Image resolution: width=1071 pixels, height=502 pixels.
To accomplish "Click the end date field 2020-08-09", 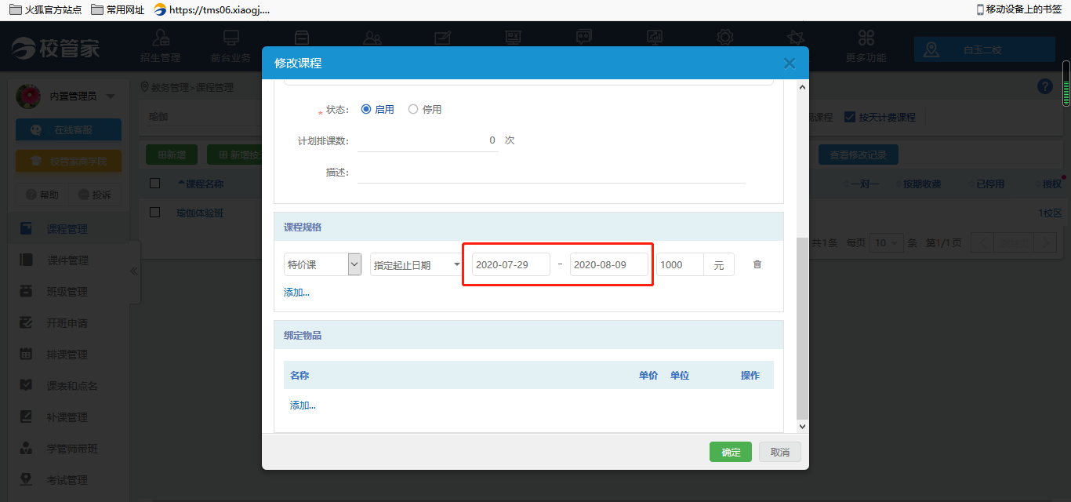I will 608,264.
